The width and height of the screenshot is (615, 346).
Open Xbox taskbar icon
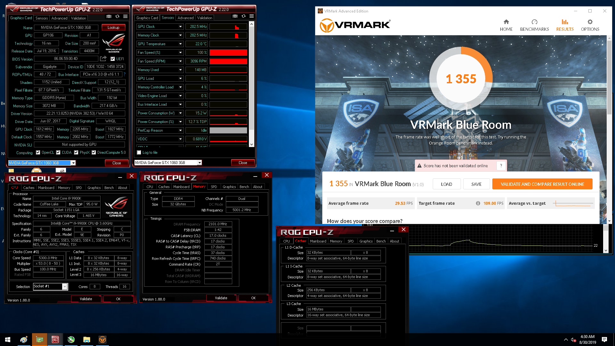[71, 340]
